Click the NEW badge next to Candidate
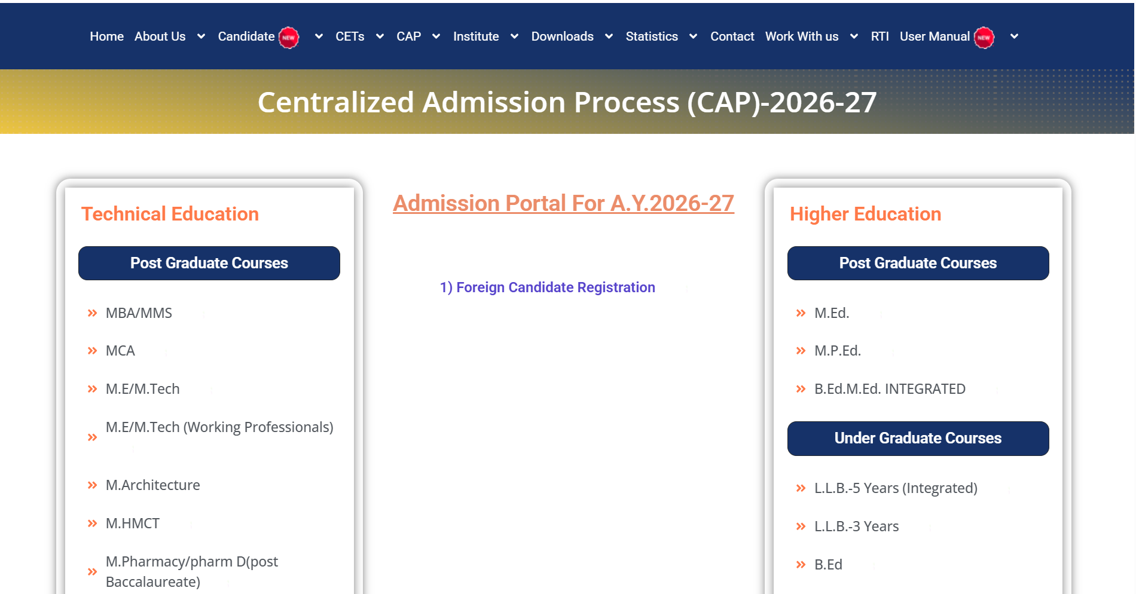Image resolution: width=1136 pixels, height=594 pixels. click(x=289, y=38)
